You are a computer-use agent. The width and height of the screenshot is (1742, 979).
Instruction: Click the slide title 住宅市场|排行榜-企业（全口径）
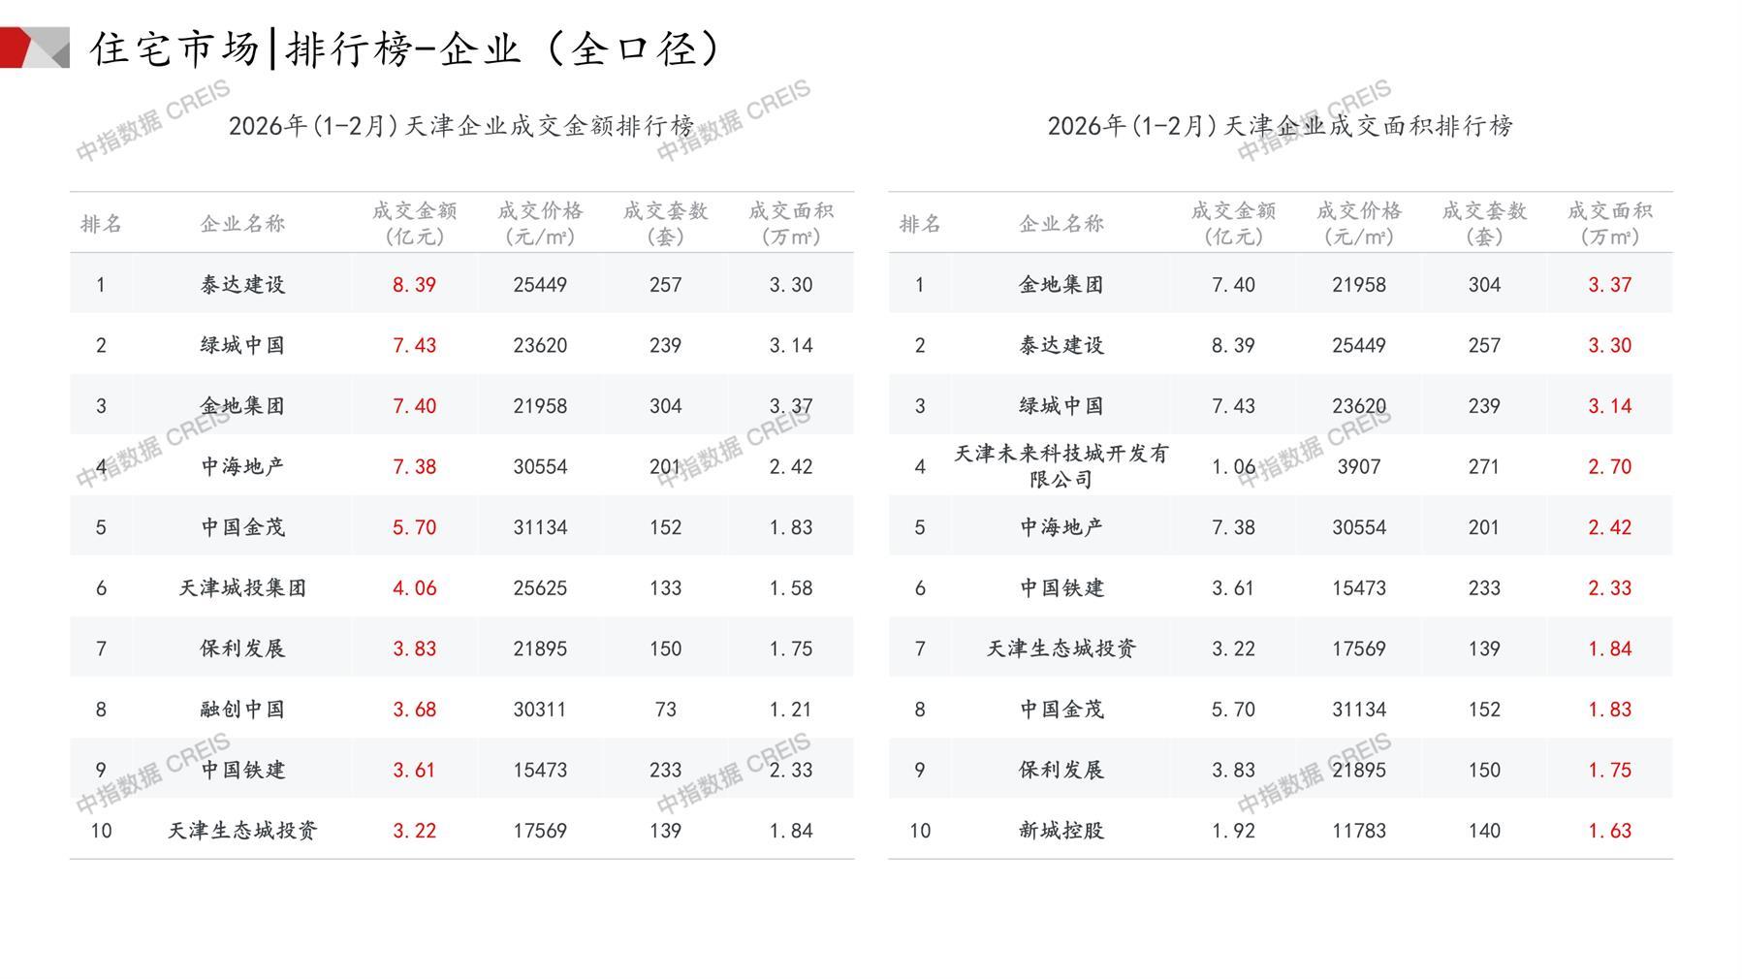click(x=407, y=48)
